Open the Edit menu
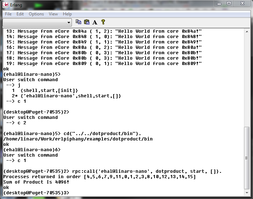Image resolution: width=253 pixels, height=199 pixels. point(20,14)
